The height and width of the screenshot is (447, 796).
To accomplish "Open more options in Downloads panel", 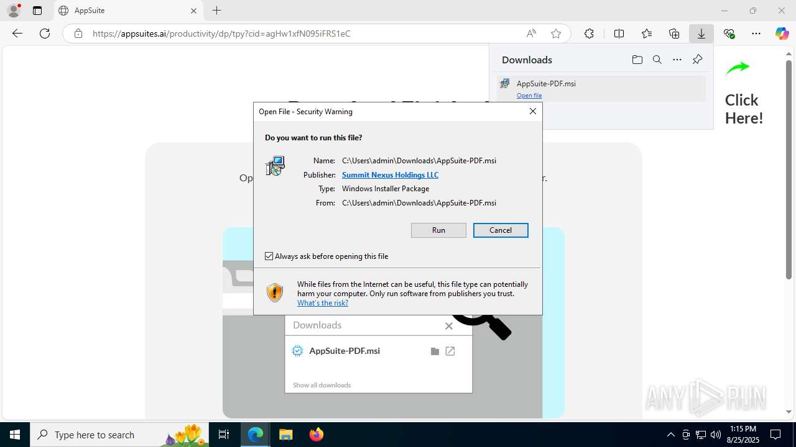I will 677,60.
